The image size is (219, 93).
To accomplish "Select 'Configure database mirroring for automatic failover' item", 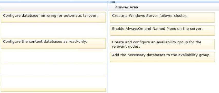I will [53, 17].
